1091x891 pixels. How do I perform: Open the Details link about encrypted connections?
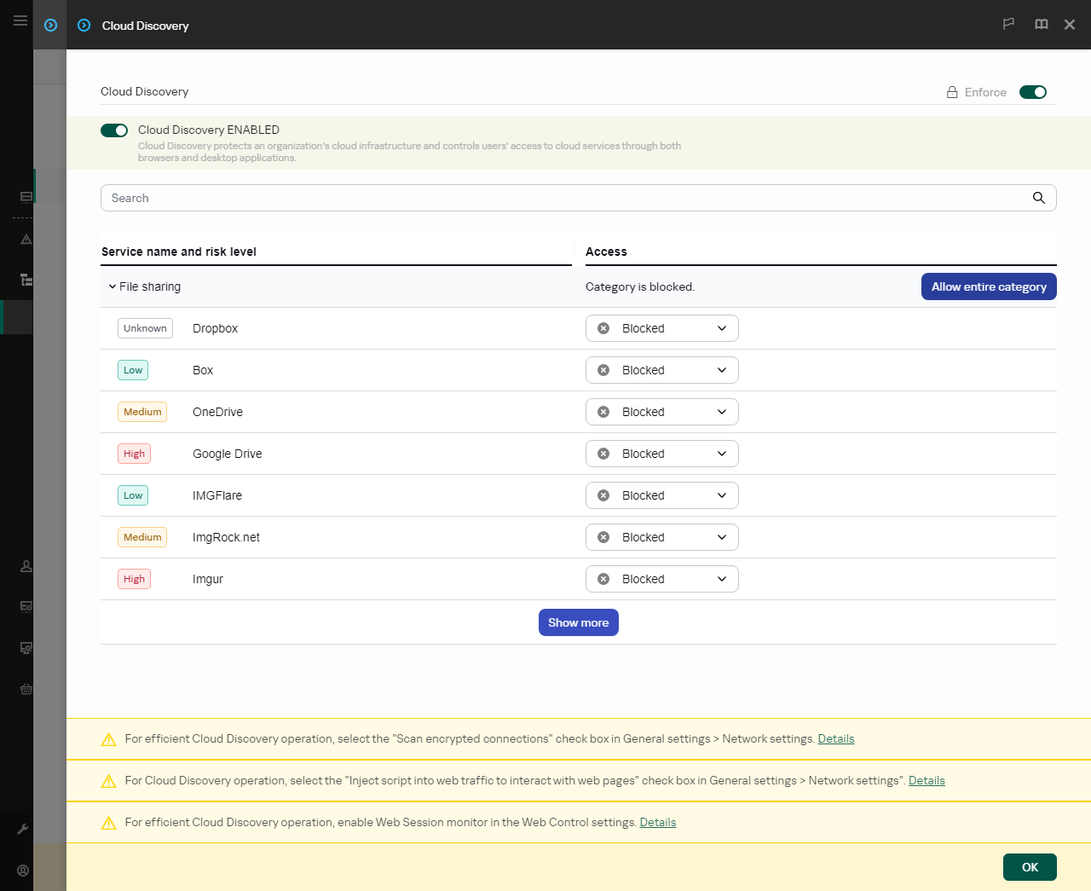click(835, 738)
